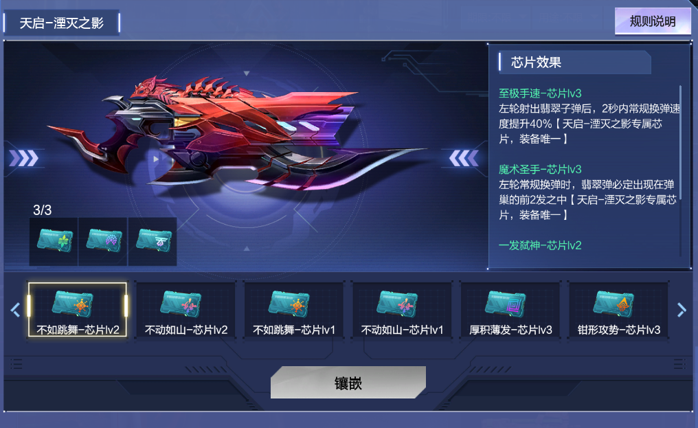This screenshot has height=428, width=698.
Task: Choose the 不动如山-芯片lv1 chip
Action: click(402, 310)
